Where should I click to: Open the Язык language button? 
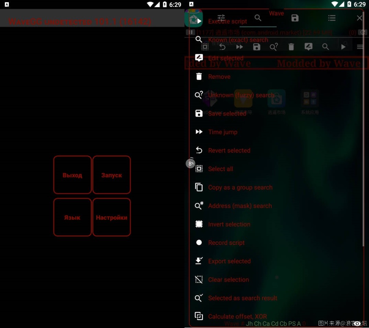point(72,217)
